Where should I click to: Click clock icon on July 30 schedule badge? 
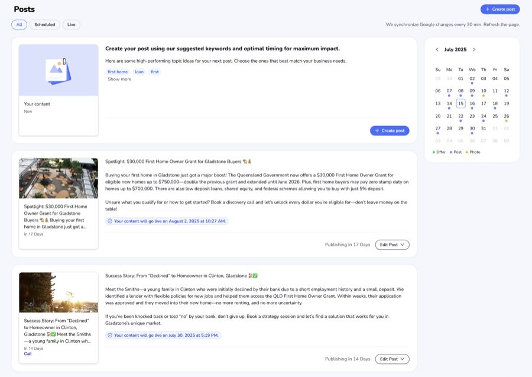point(110,335)
